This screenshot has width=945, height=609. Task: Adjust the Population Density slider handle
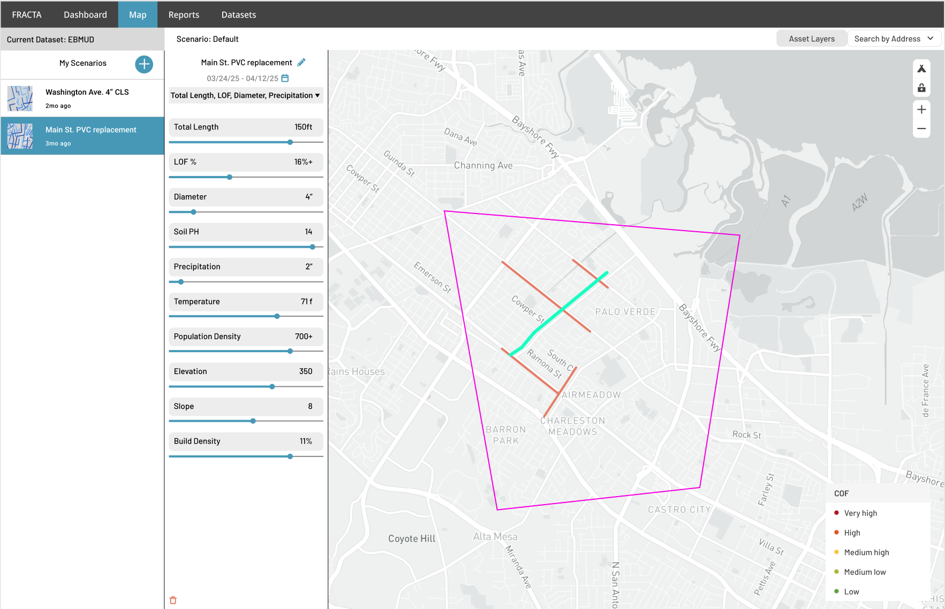point(290,352)
